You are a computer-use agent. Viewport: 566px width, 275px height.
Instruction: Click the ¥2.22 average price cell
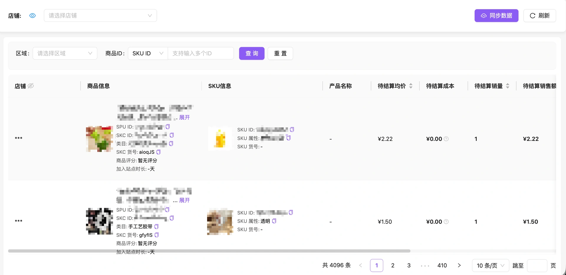(x=385, y=139)
